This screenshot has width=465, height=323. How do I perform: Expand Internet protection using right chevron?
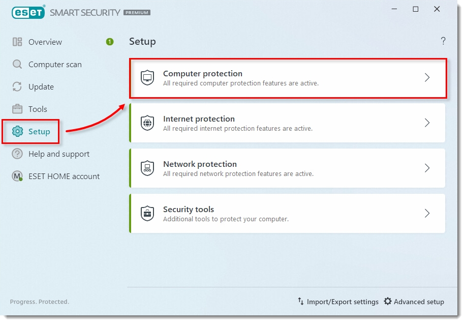(427, 123)
